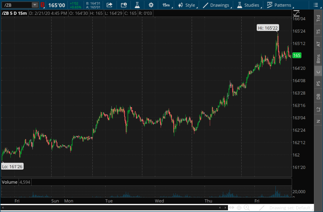Click the ask value A: 165'01
The height and width of the screenshot is (212, 323).
tap(93, 7)
